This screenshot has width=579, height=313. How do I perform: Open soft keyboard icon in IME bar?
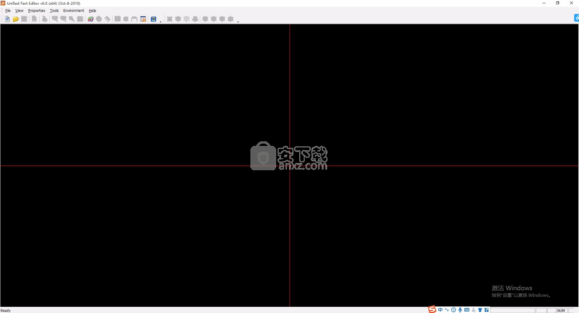pyautogui.click(x=467, y=310)
